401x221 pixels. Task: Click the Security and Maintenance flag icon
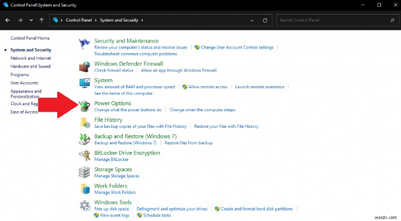pos(85,44)
